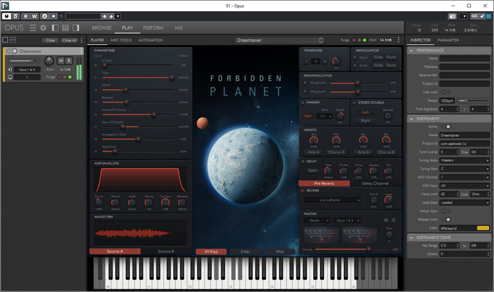Viewport: 494px width, 292px height.
Task: Solo the Dreamsaver instrument in rack
Action: [69, 60]
